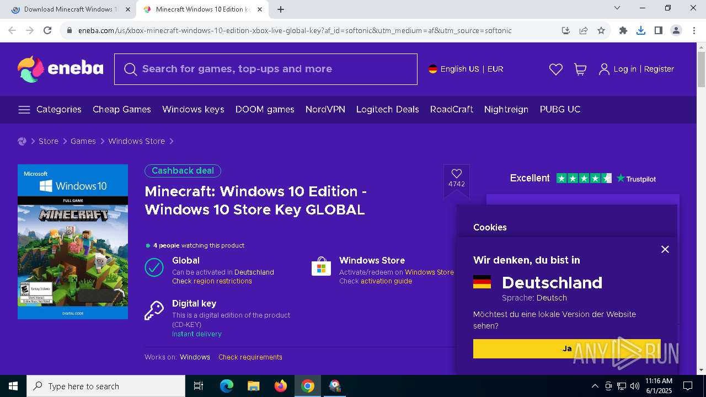The image size is (706, 397).
Task: Open browser Extensions puzzle icon
Action: [623, 30]
